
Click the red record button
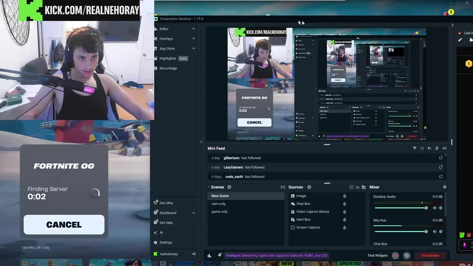[395, 256]
